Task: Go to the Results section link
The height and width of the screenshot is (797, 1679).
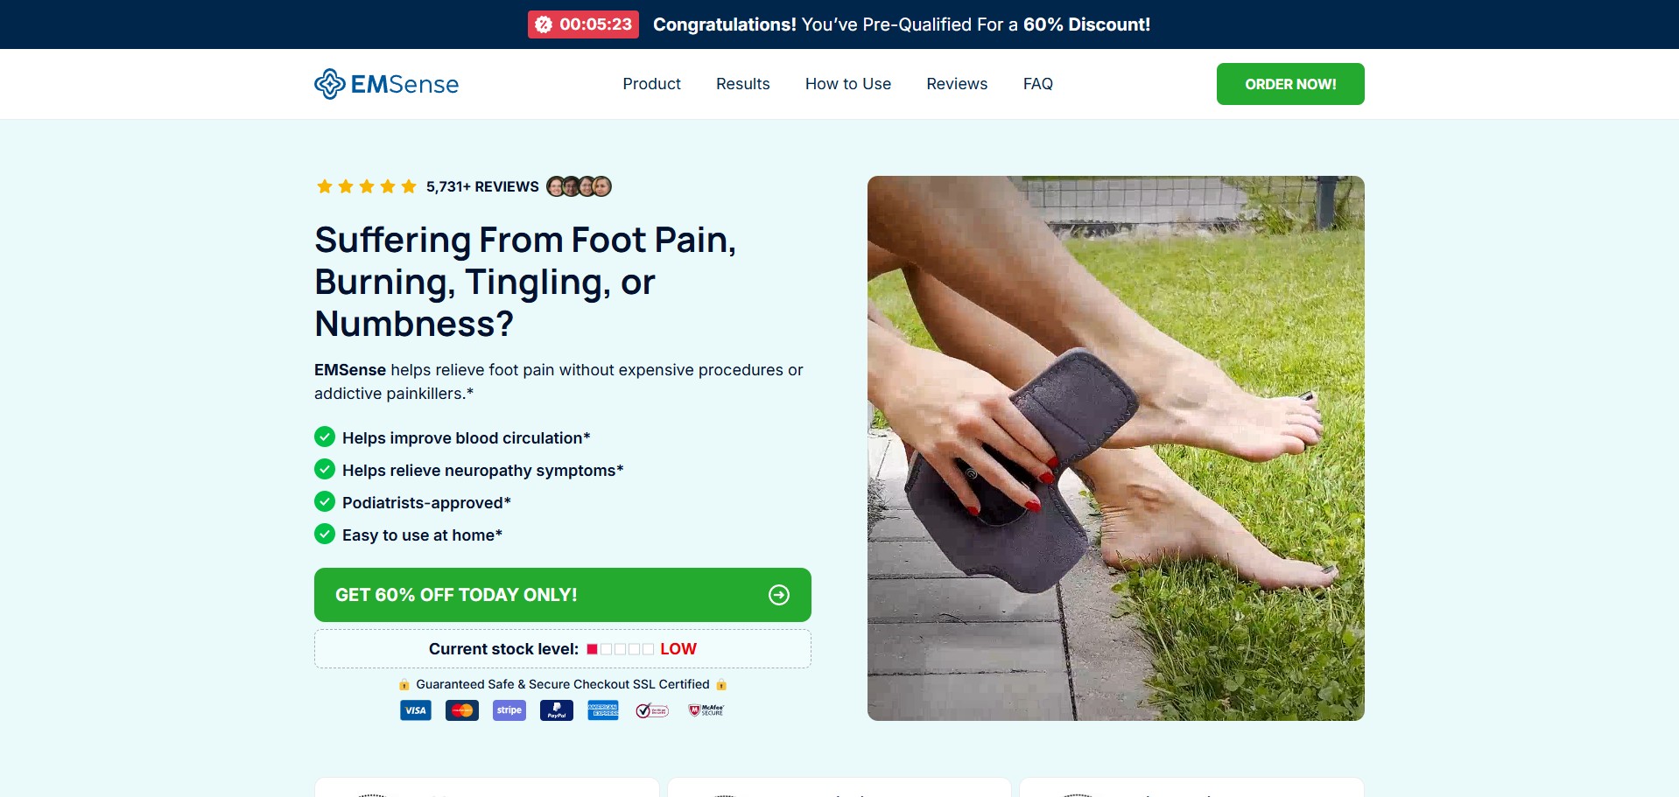Action: (x=743, y=84)
